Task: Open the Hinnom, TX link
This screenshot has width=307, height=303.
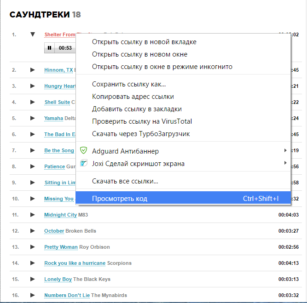Action: (x=58, y=70)
